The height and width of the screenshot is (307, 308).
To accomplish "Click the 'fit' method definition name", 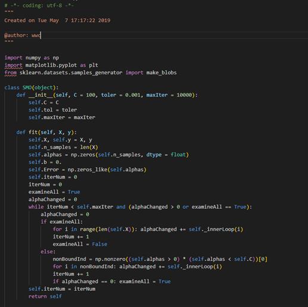I will [x=33, y=132].
